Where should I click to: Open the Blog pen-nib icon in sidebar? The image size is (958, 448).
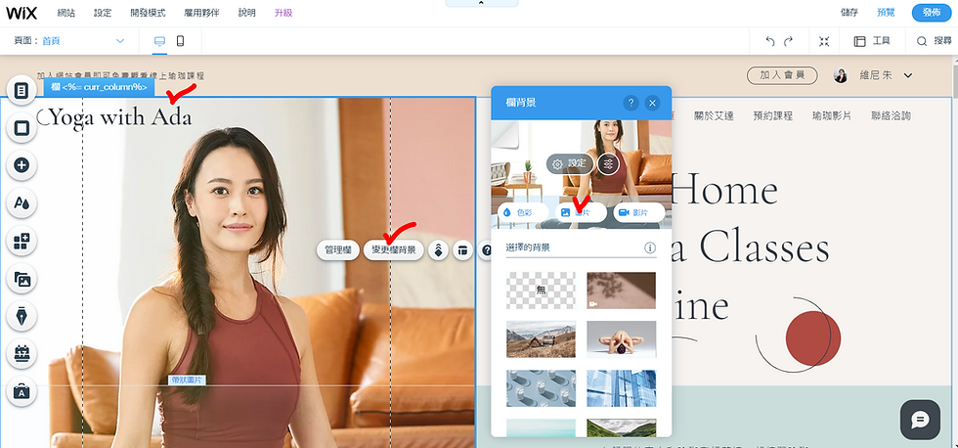pos(22,317)
